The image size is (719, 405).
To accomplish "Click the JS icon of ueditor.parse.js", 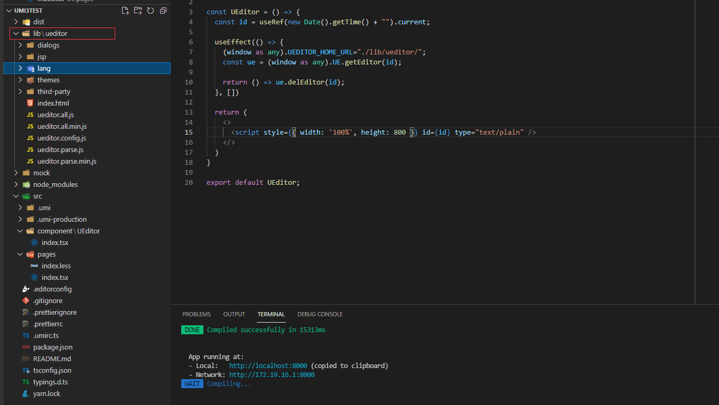I will click(x=30, y=149).
